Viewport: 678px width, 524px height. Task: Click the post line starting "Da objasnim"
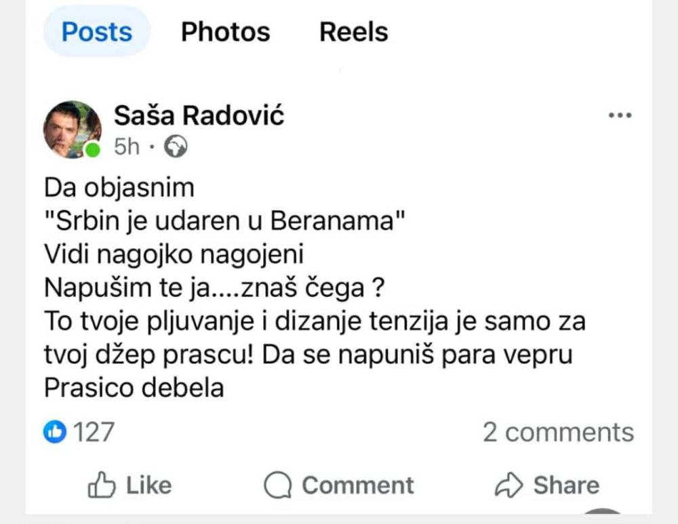coord(119,187)
